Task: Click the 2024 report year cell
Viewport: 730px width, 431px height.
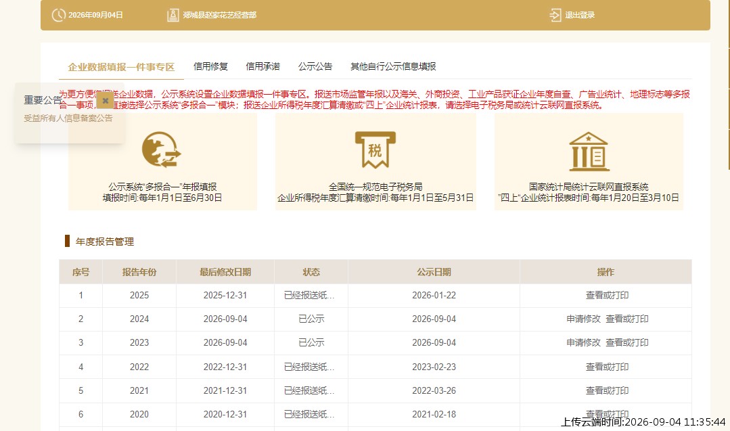Action: coord(139,319)
